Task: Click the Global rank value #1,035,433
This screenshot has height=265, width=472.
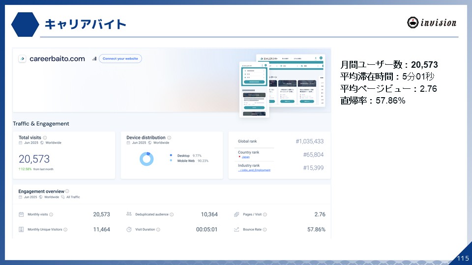Action: (x=309, y=141)
